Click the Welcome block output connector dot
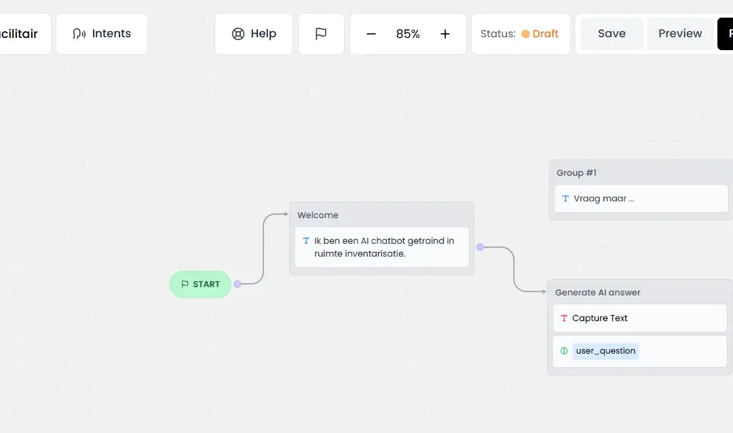Image resolution: width=733 pixels, height=433 pixels. point(480,247)
